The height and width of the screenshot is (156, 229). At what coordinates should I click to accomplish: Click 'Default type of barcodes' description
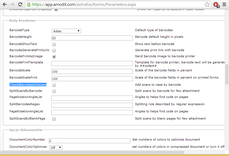[154, 30]
